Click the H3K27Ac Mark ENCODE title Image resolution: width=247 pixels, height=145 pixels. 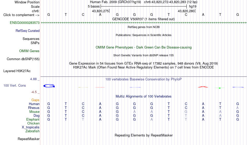pyautogui.click(x=144, y=67)
